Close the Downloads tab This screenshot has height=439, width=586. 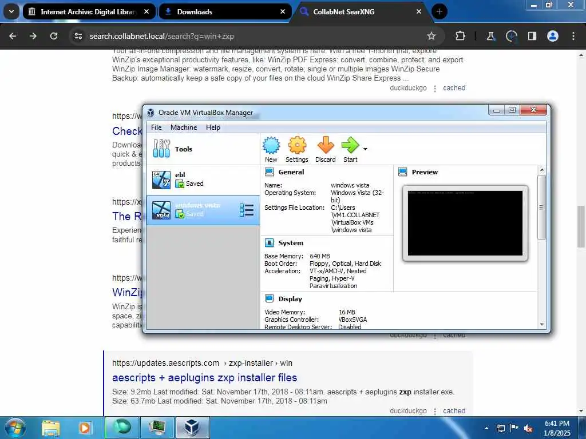click(x=283, y=11)
